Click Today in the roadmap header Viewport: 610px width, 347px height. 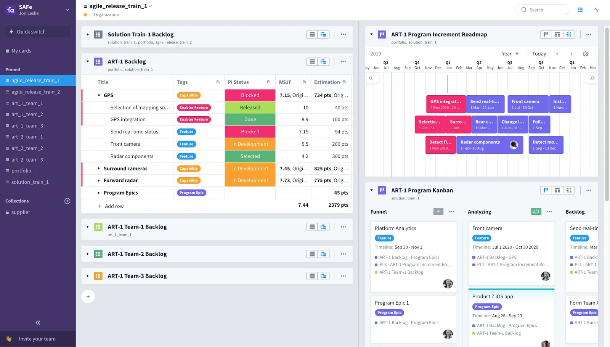click(x=539, y=54)
